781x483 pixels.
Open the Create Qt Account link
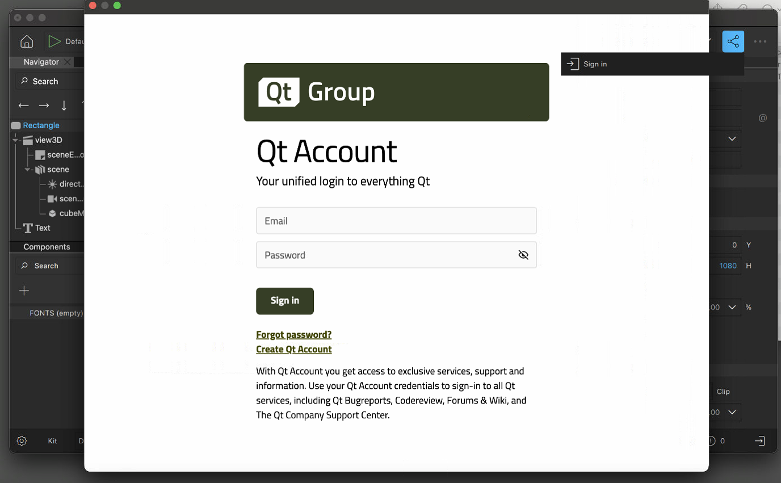click(293, 350)
